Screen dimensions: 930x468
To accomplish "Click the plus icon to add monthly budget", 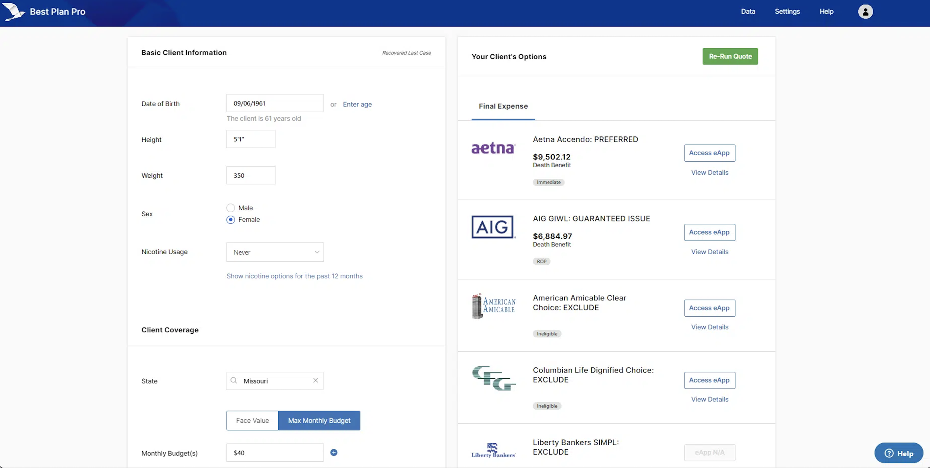I will point(334,452).
